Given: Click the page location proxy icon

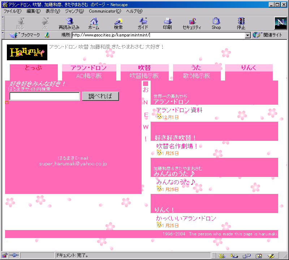Looking at the screenshot, I should (x=47, y=35).
